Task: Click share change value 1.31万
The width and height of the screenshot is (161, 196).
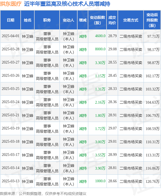Action: click(100, 89)
